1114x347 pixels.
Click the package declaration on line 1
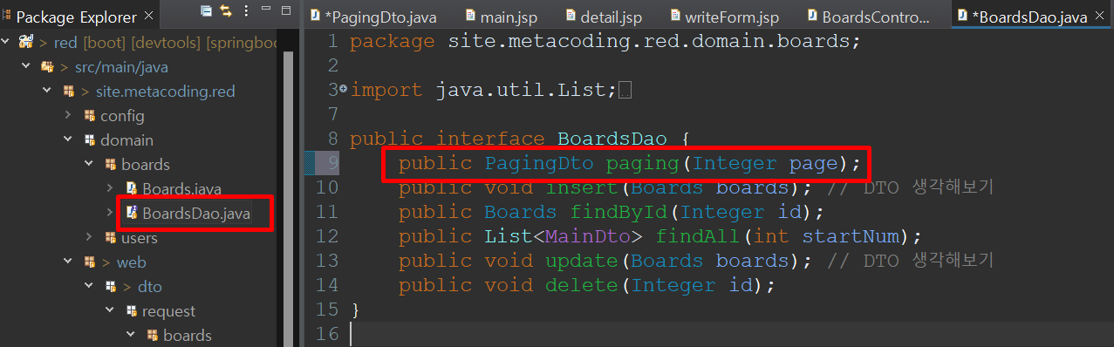click(605, 41)
